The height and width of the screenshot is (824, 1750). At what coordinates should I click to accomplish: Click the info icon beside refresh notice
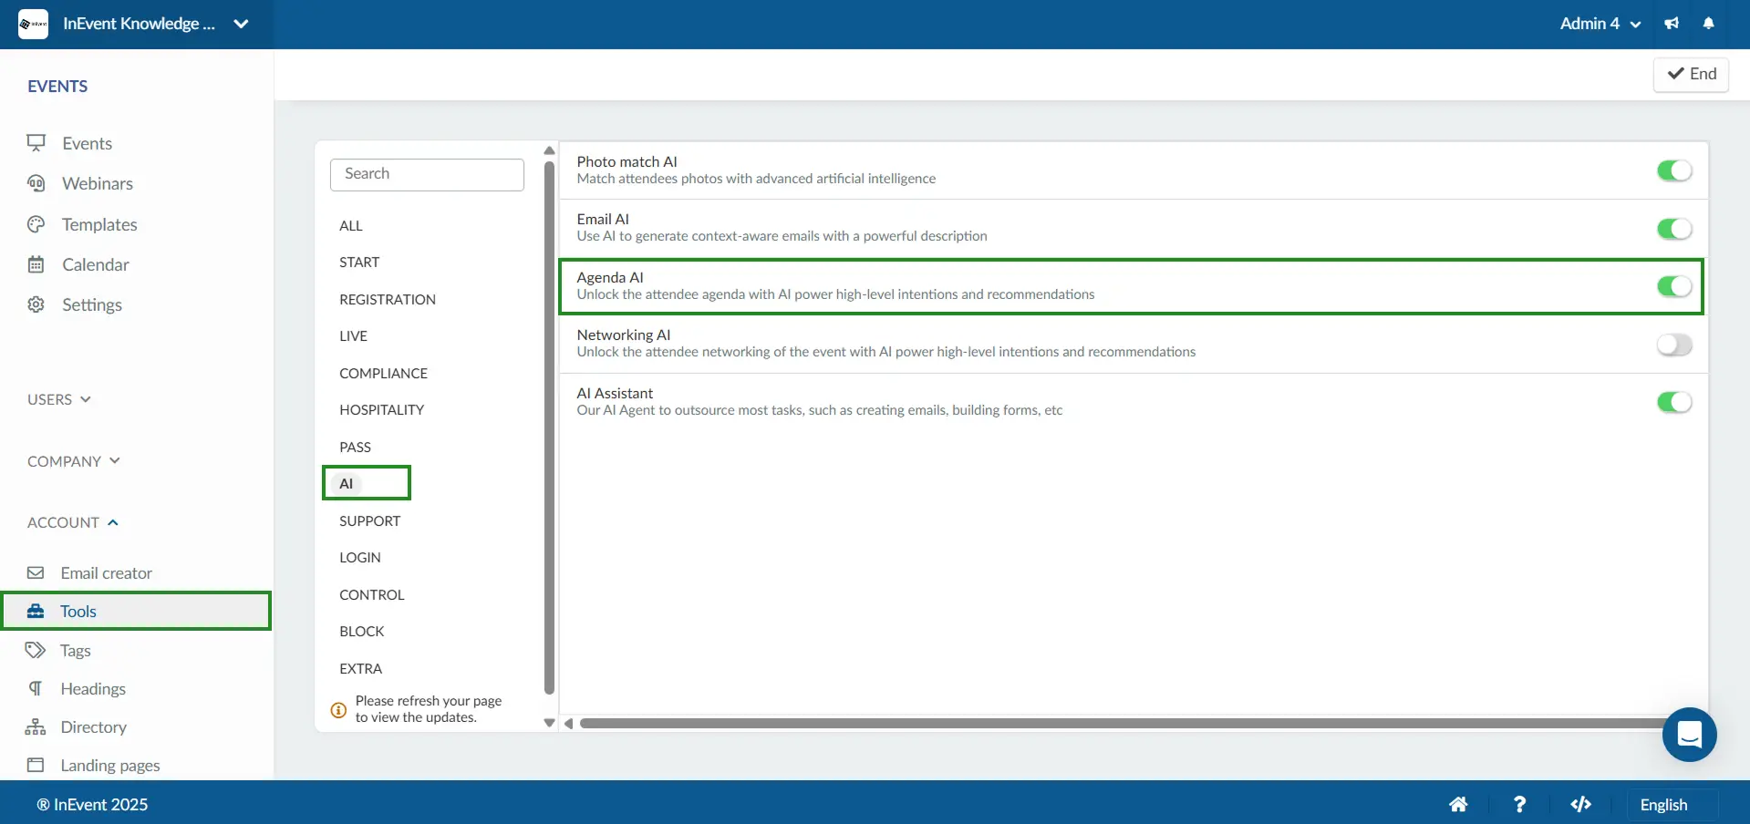point(338,710)
